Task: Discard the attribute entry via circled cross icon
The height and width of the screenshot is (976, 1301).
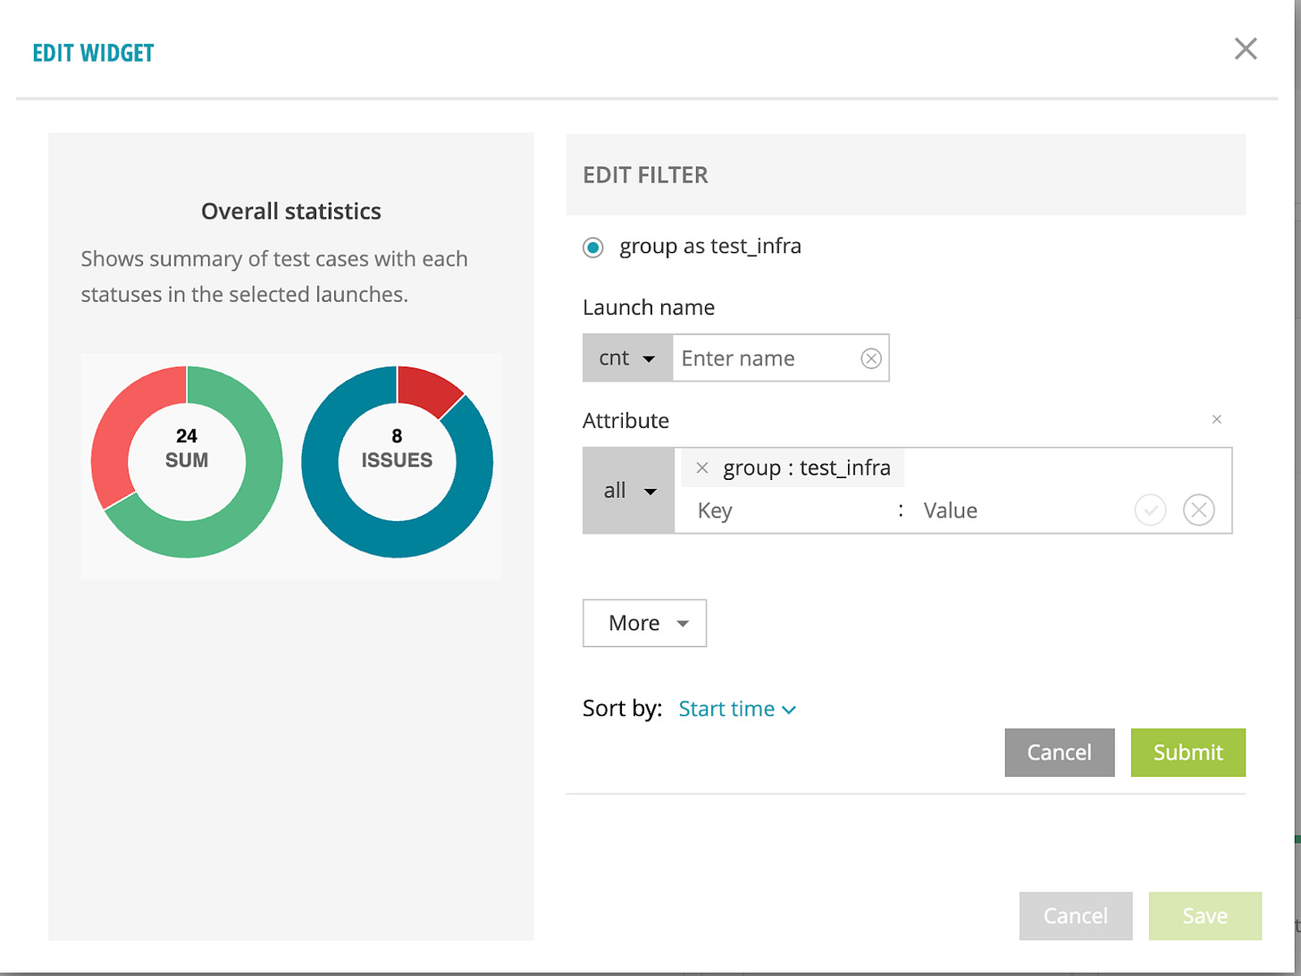Action: tap(1199, 509)
